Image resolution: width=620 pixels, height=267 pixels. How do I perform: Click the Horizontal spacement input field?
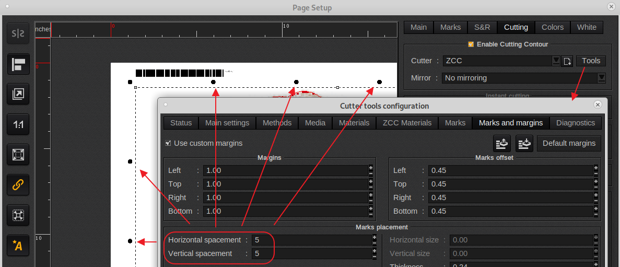tap(311, 240)
